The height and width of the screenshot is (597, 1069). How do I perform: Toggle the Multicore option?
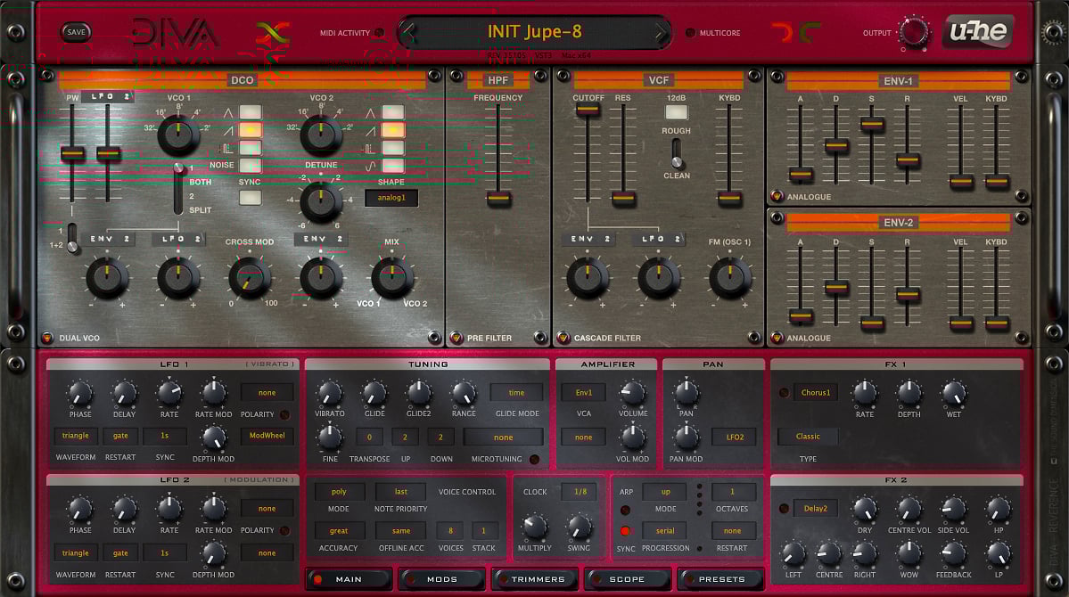[x=691, y=33]
